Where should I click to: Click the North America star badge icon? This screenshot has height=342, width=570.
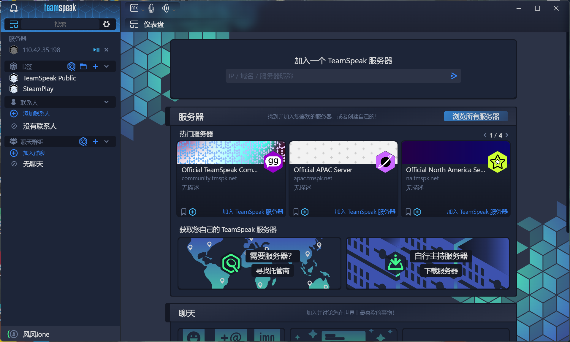point(498,162)
